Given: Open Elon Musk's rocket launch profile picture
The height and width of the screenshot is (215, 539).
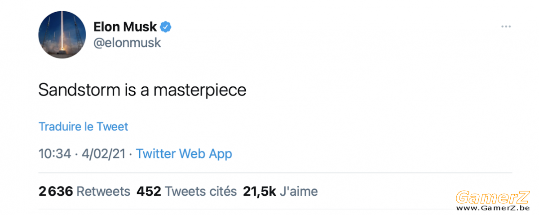Looking at the screenshot, I should coord(62,35).
